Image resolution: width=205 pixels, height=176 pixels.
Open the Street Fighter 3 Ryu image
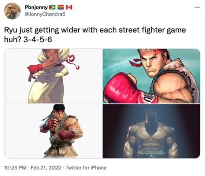[x=53, y=76]
